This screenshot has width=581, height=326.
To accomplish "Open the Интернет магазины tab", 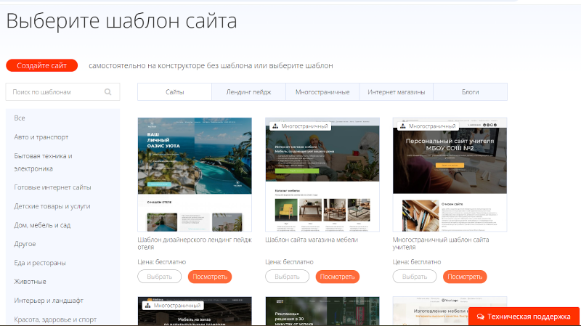I will point(396,92).
